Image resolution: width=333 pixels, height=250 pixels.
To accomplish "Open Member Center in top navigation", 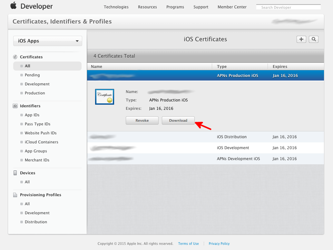I will pyautogui.click(x=232, y=7).
